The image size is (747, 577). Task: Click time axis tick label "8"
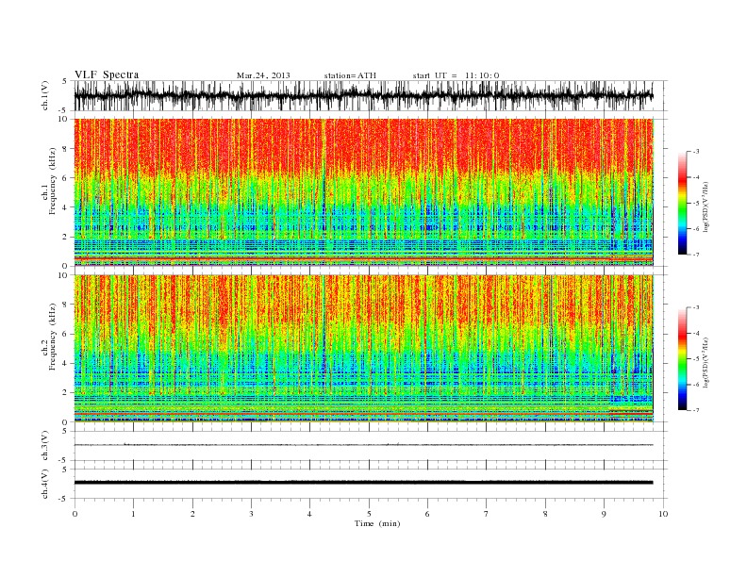click(x=545, y=514)
